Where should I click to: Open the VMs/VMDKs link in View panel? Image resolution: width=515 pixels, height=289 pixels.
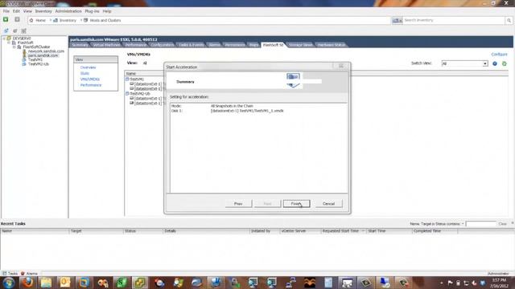(90, 79)
